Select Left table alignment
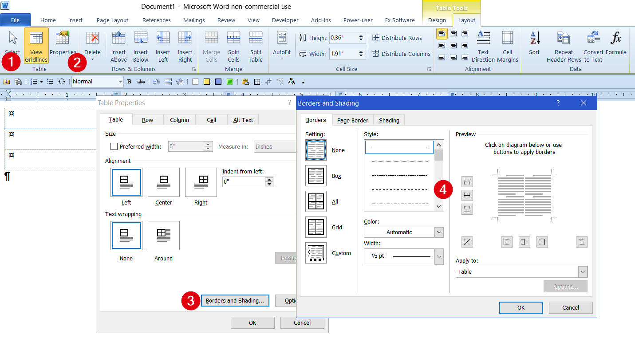 coord(126,182)
